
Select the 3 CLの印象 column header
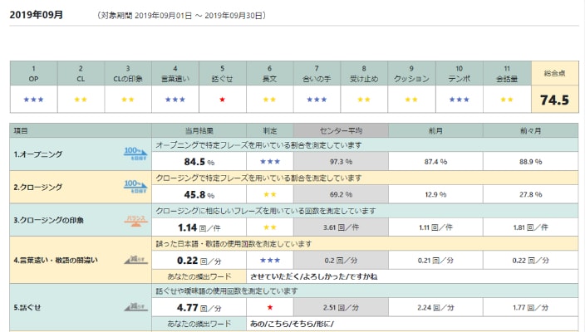128,73
